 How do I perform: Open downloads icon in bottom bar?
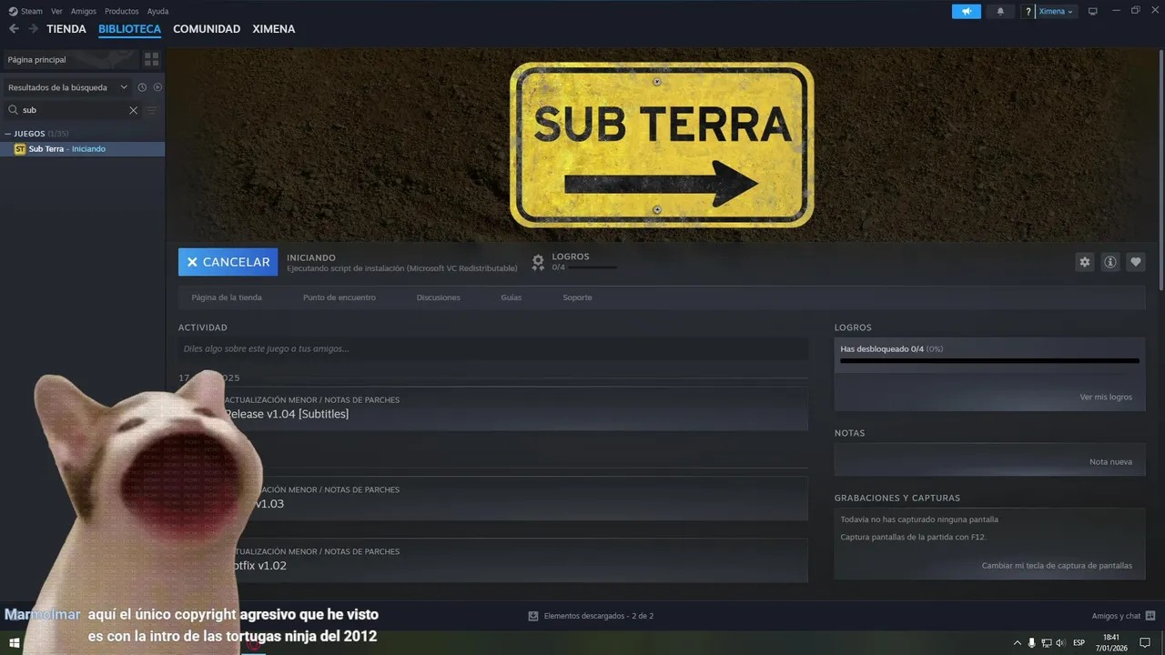pos(533,616)
